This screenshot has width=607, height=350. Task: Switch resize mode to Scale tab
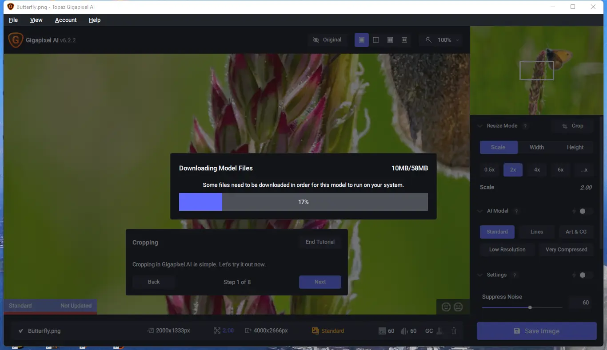(499, 147)
